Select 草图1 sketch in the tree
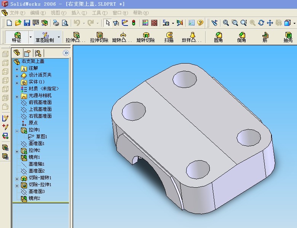Screen dimensions: 297x228 (38, 137)
